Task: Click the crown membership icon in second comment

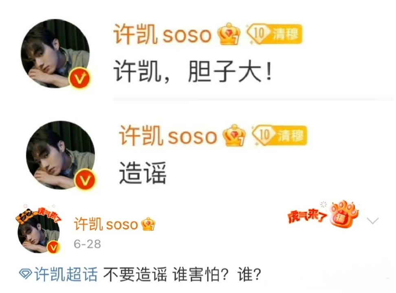Action: point(234,136)
